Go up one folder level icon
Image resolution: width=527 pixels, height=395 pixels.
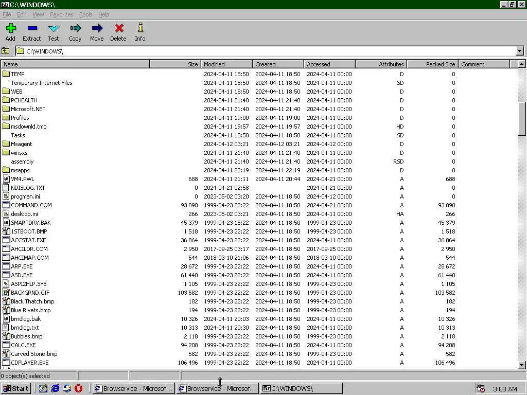click(x=5, y=51)
